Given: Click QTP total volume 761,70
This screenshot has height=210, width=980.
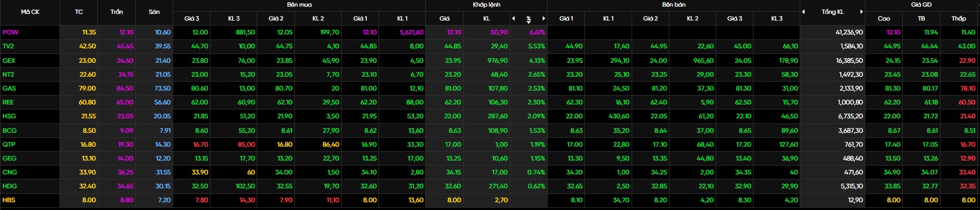Looking at the screenshot, I should [854, 144].
